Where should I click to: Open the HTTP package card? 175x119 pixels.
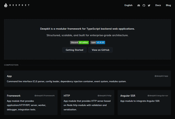click(x=87, y=102)
